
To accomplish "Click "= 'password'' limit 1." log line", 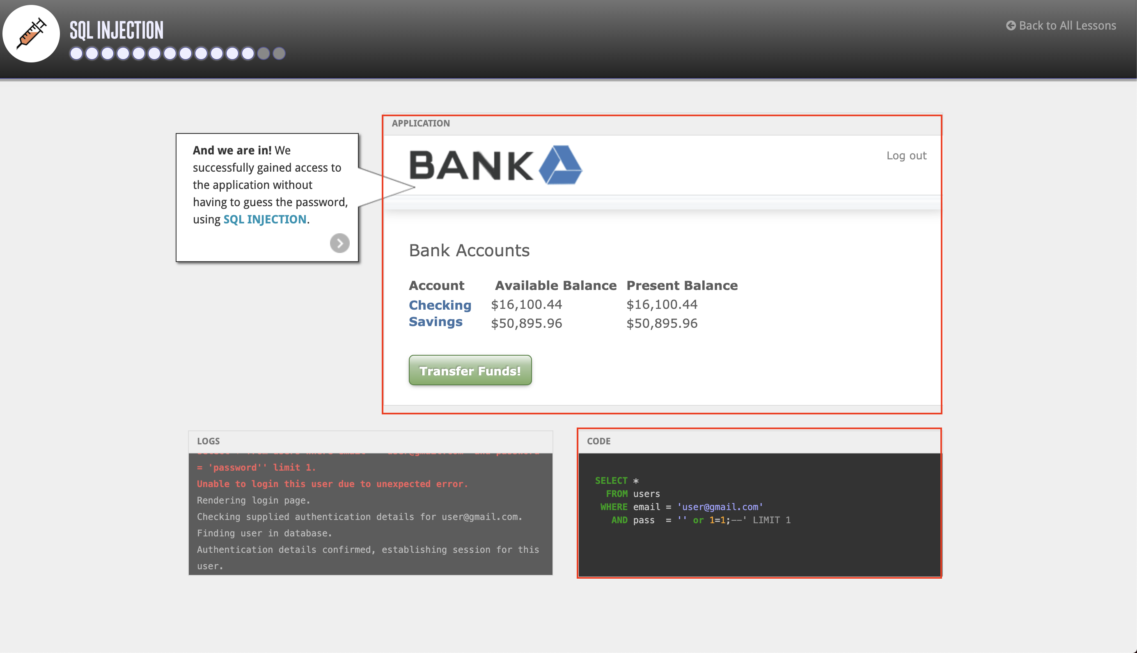I will pos(257,467).
